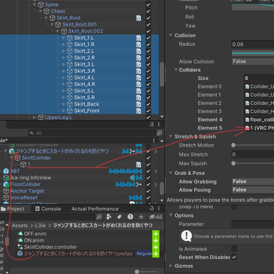Click the green plus on OFF.anim
Screen dimensions: 274x274
(156, 234)
